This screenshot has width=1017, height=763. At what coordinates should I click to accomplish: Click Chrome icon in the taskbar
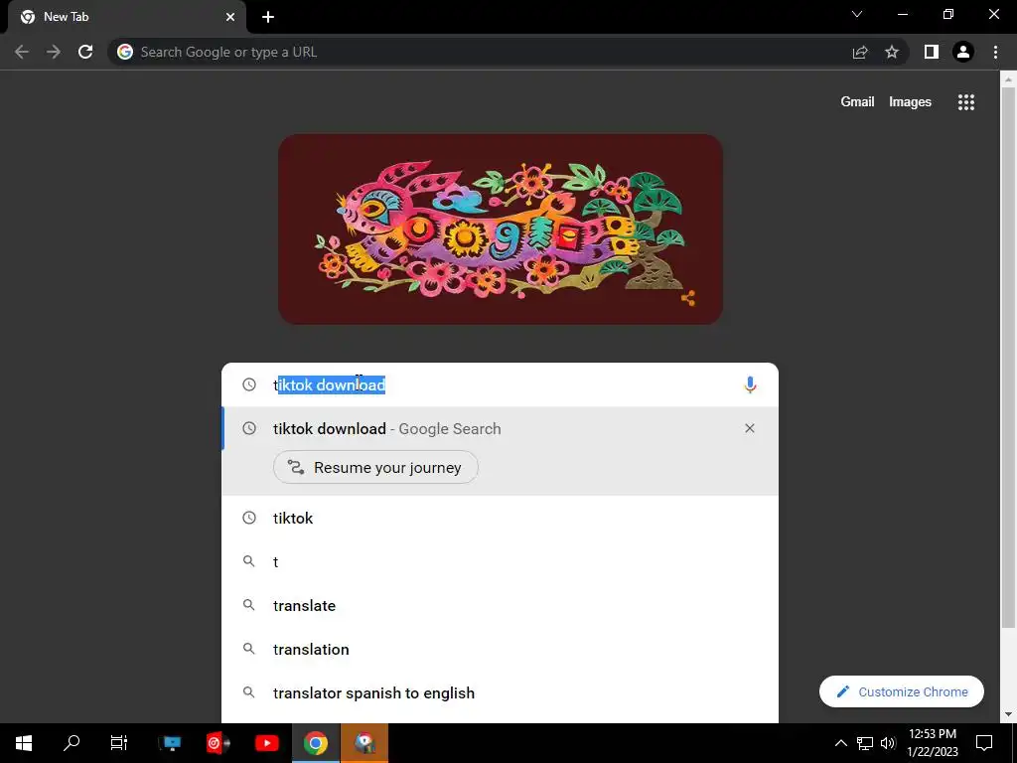[x=315, y=743]
